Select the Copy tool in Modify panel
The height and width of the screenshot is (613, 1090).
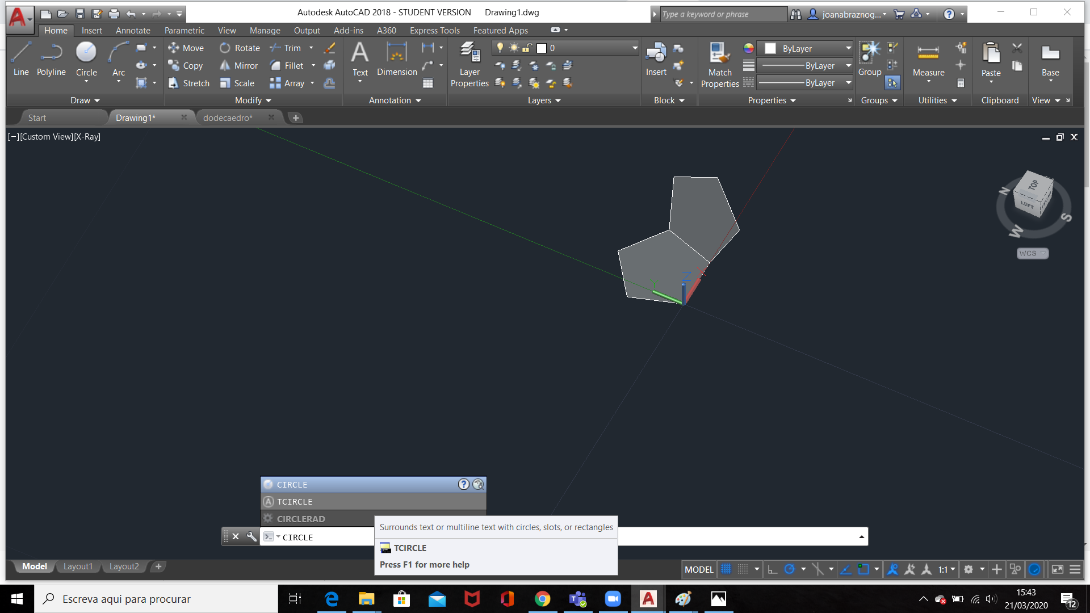[x=186, y=66]
